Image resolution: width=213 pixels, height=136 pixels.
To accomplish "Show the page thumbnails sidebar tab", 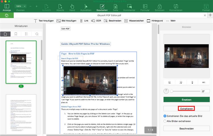I will [5, 34].
